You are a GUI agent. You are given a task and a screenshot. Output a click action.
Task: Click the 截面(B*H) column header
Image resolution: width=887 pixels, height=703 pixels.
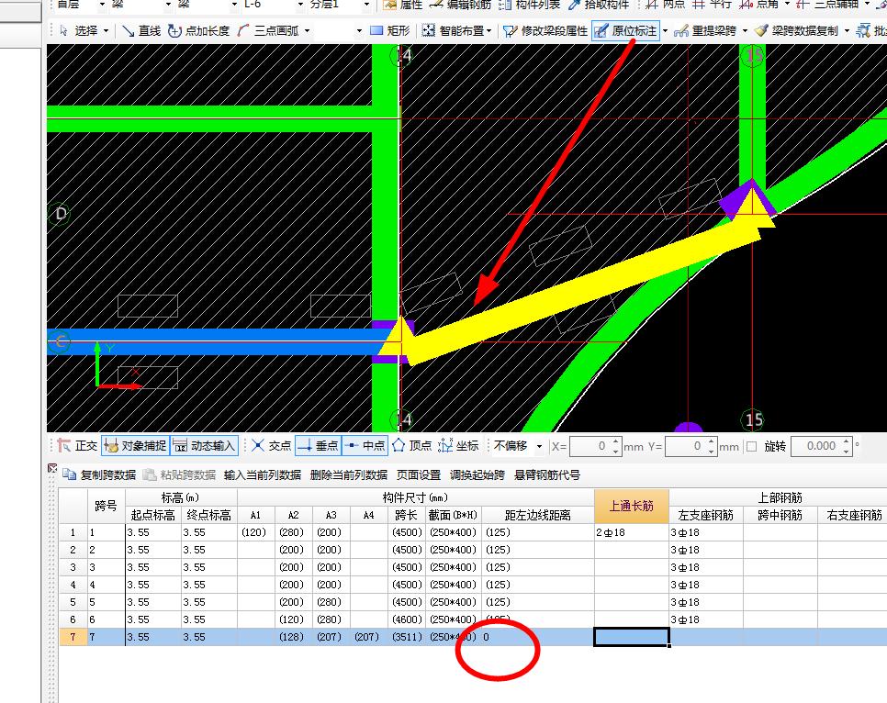pos(453,515)
